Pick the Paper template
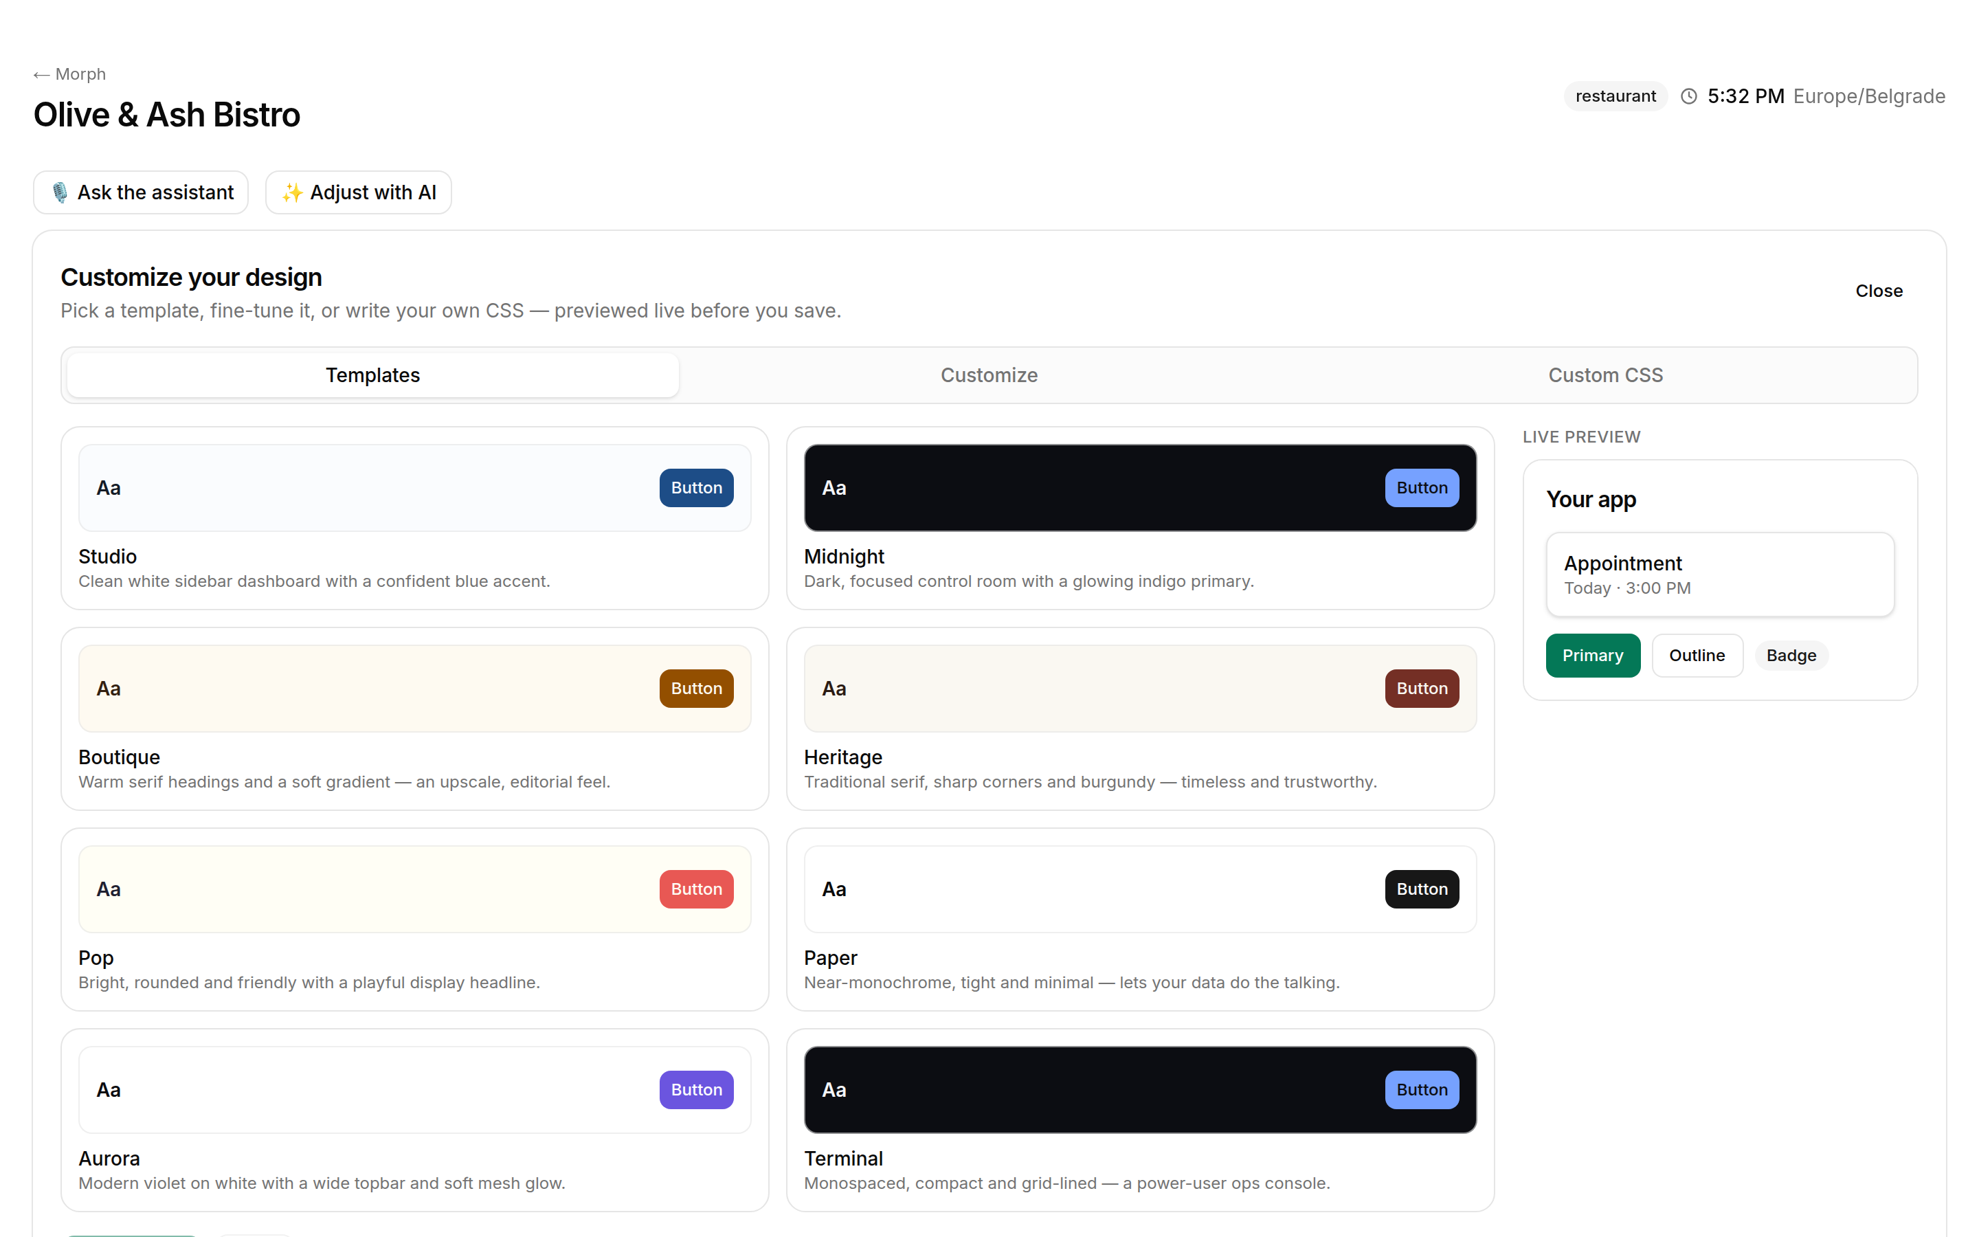 [x=1140, y=920]
